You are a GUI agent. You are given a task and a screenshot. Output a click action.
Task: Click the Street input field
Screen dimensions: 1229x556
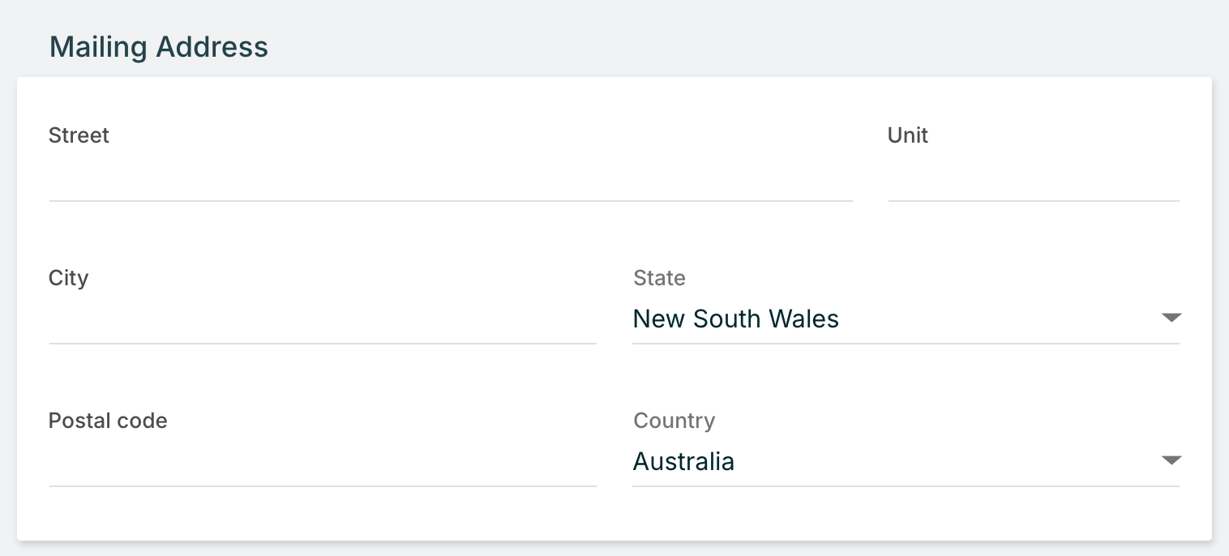(450, 178)
